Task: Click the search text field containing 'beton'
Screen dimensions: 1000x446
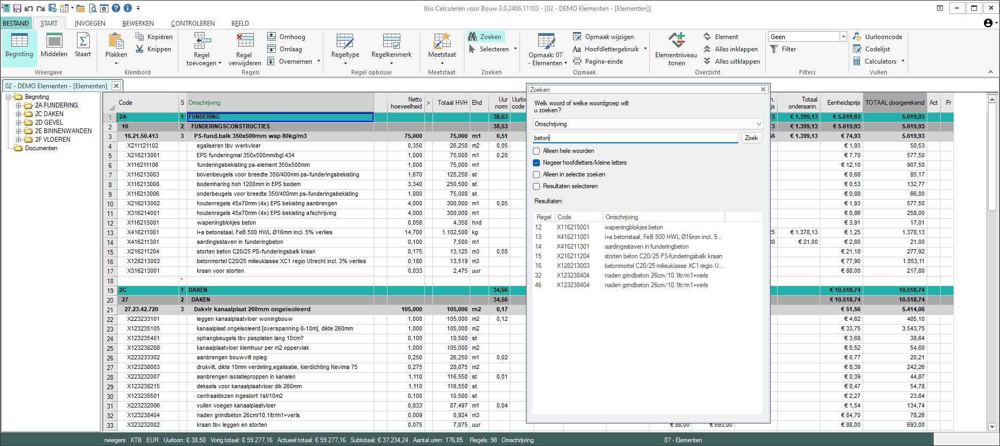Action: click(635, 138)
